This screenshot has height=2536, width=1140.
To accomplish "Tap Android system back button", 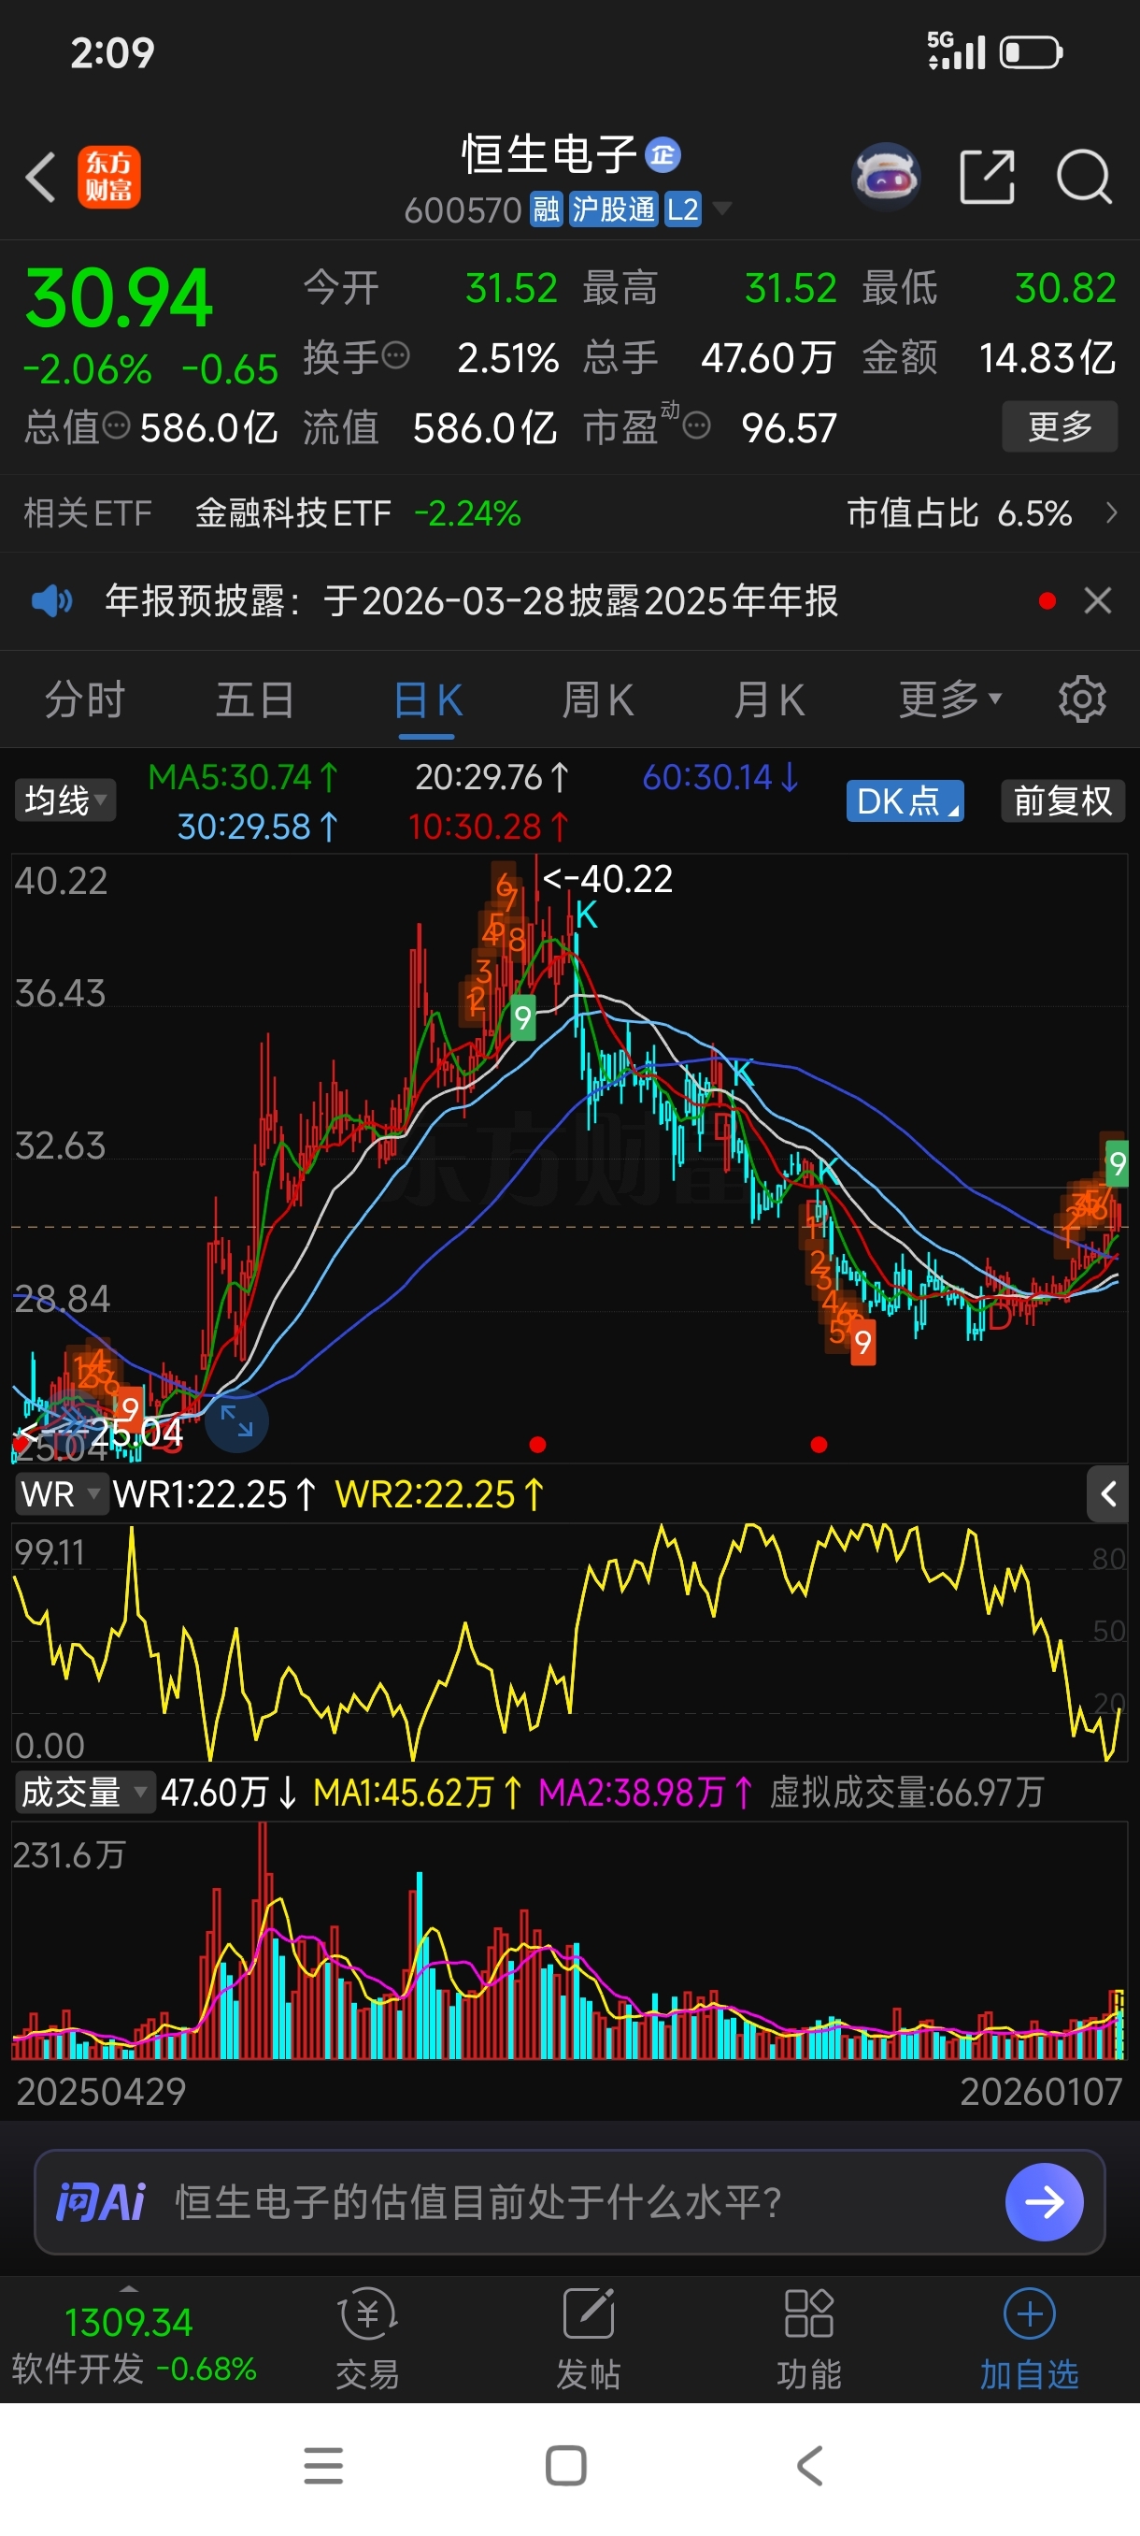I will pos(808,2465).
